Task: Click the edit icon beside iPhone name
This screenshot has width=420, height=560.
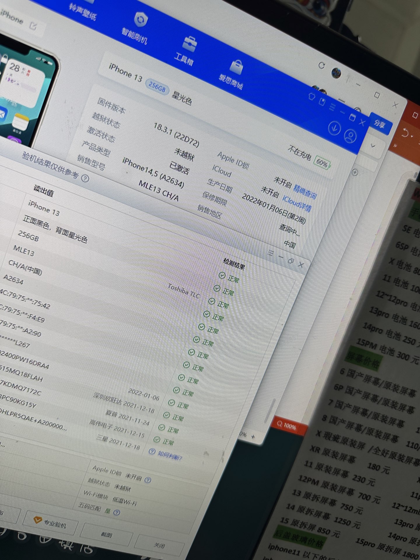Action: click(x=34, y=26)
